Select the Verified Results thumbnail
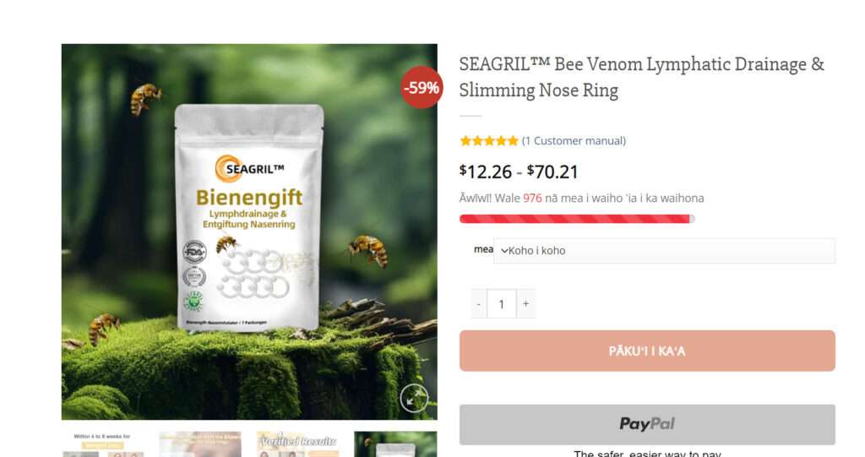 point(298,444)
